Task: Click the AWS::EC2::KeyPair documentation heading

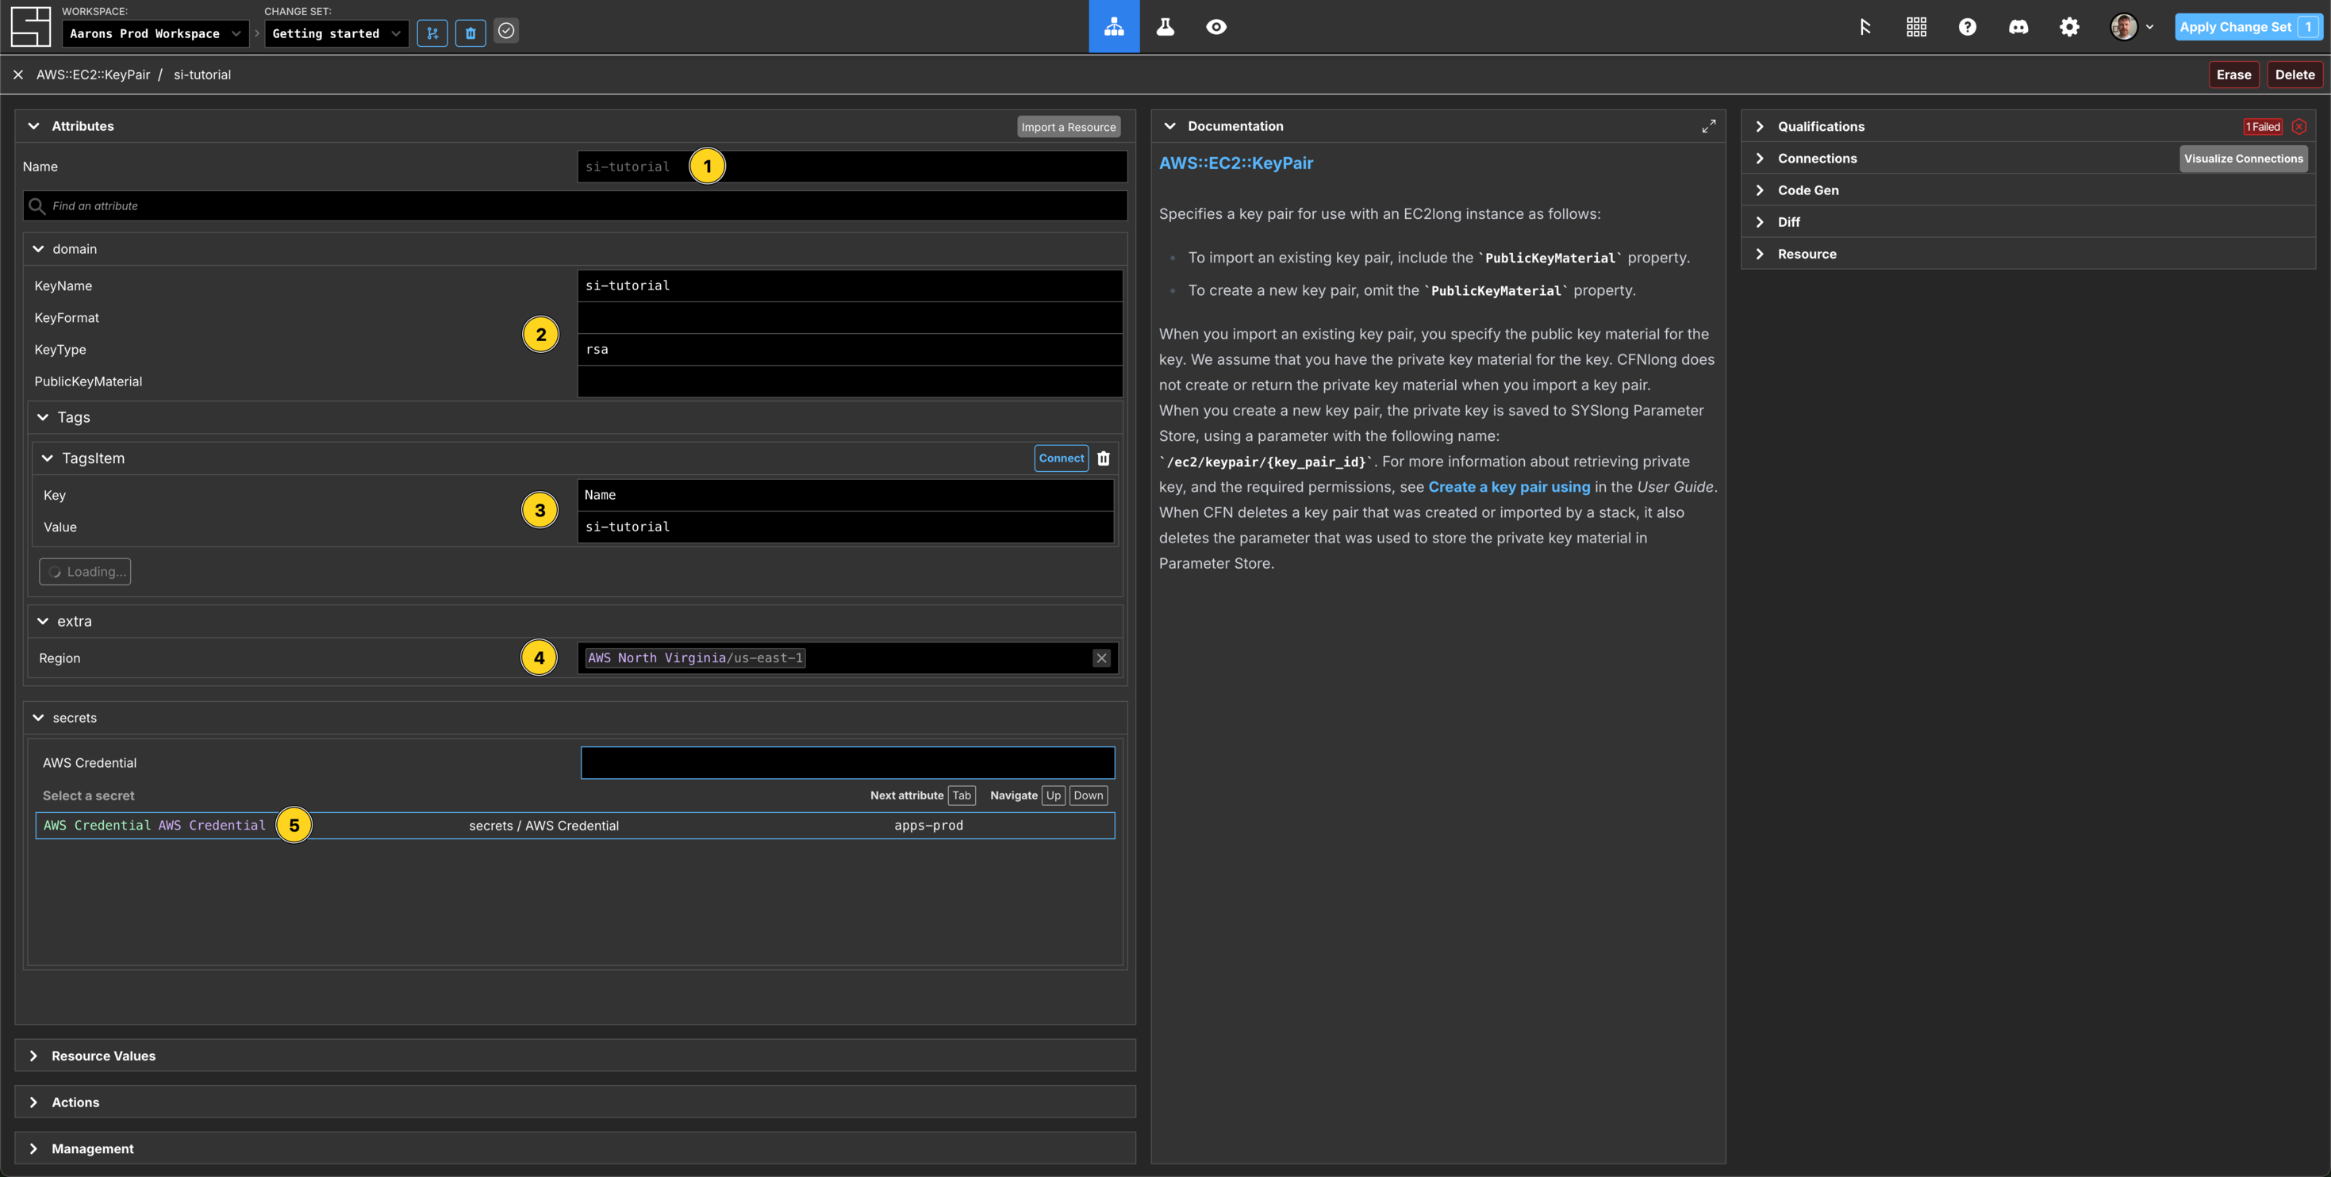Action: click(x=1235, y=163)
